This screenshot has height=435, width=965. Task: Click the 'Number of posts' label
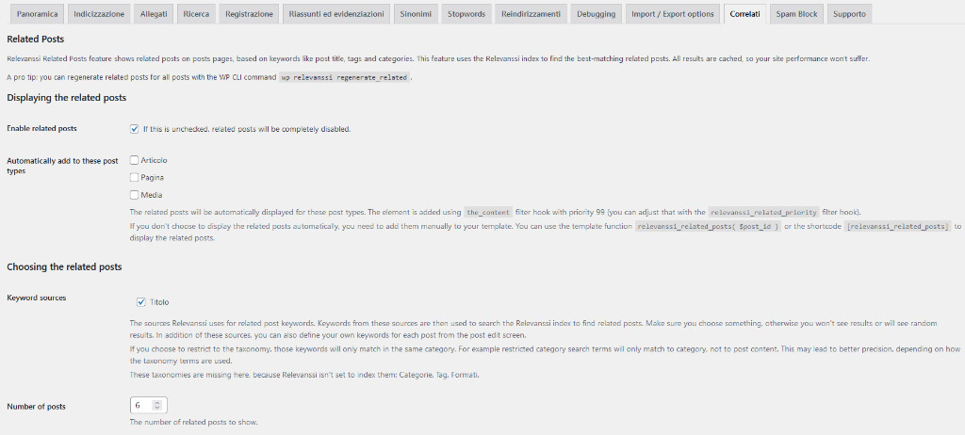37,407
